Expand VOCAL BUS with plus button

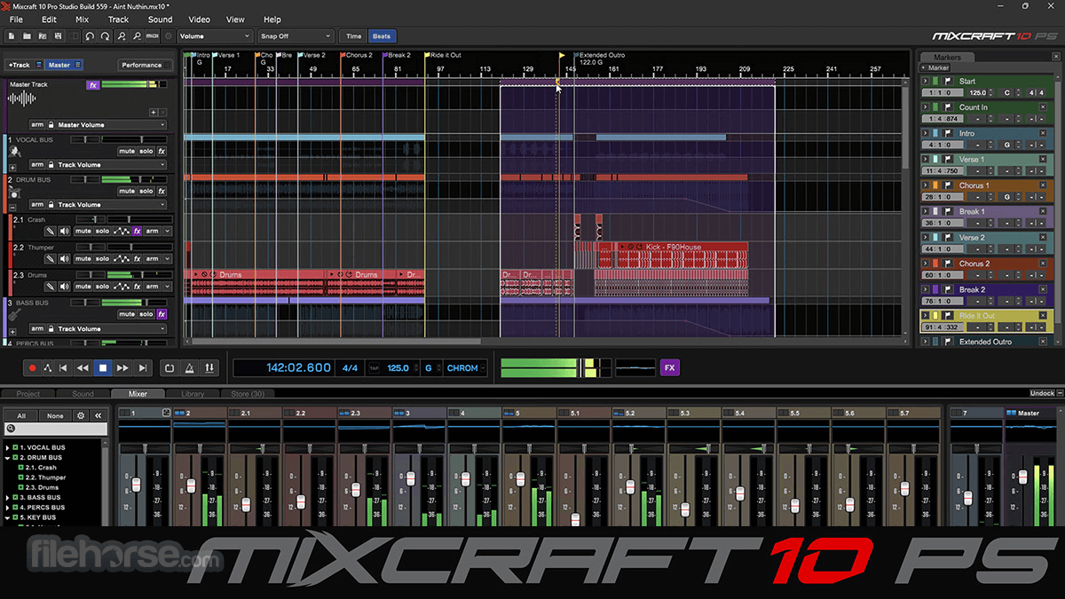(x=12, y=167)
